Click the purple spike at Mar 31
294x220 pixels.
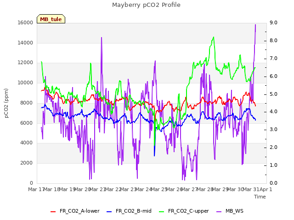click(x=255, y=25)
